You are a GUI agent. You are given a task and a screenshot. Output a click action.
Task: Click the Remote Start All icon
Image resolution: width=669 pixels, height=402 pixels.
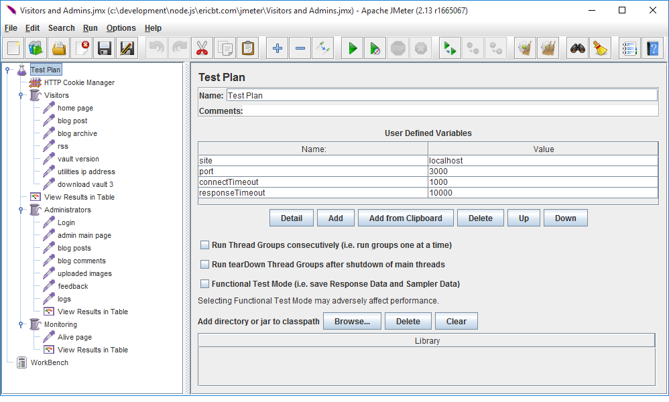tap(450, 48)
